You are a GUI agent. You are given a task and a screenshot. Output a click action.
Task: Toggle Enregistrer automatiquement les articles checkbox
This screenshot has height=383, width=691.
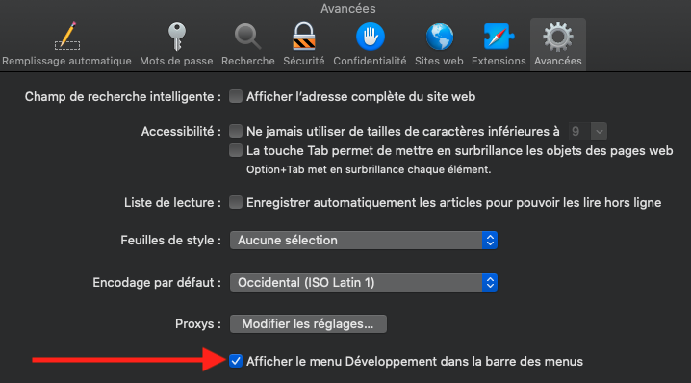(236, 202)
